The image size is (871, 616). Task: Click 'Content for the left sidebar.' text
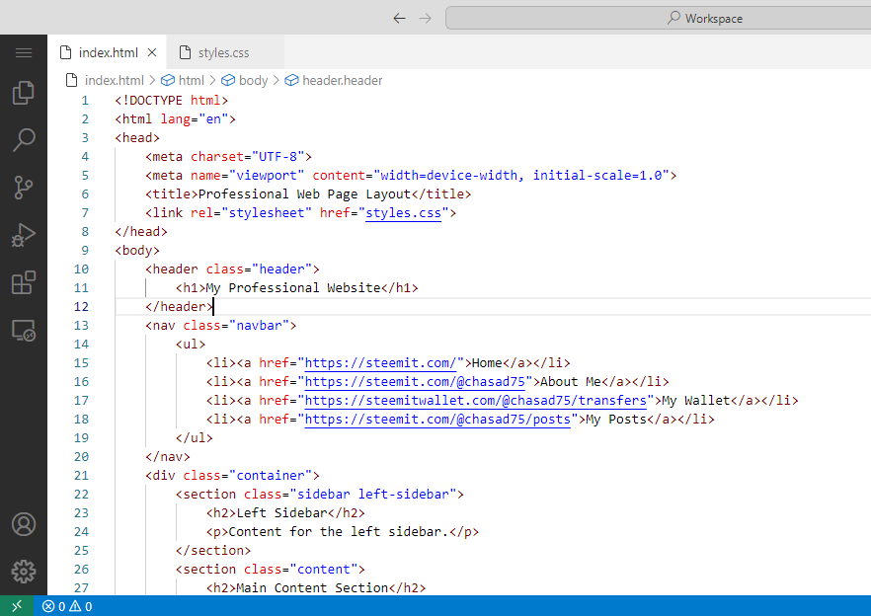tap(339, 531)
